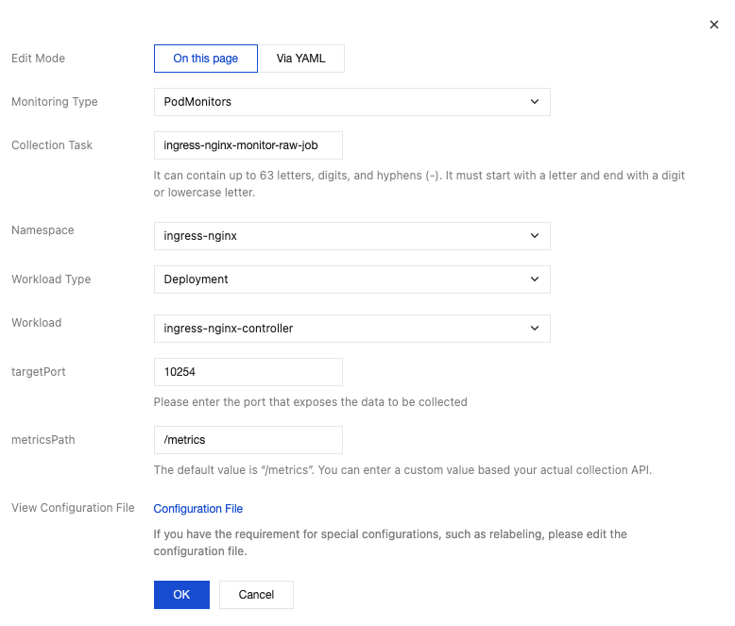This screenshot has height=626, width=735.
Task: Close the dialog with the X icon
Action: 714,25
